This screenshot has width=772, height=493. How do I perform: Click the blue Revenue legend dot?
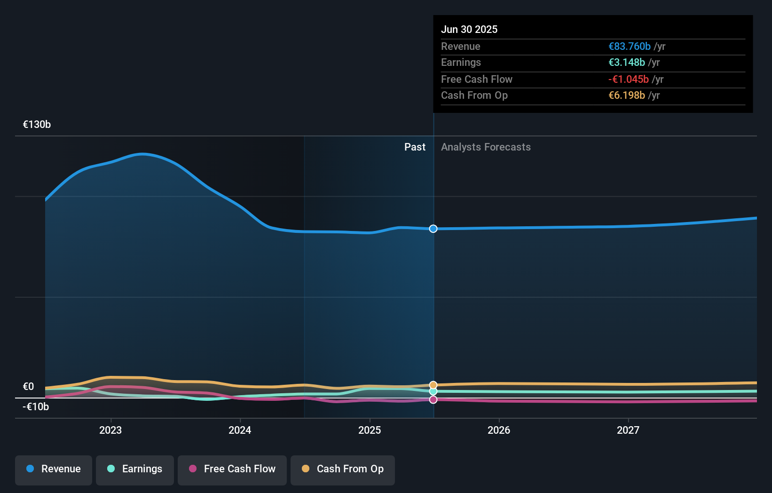[x=29, y=469]
